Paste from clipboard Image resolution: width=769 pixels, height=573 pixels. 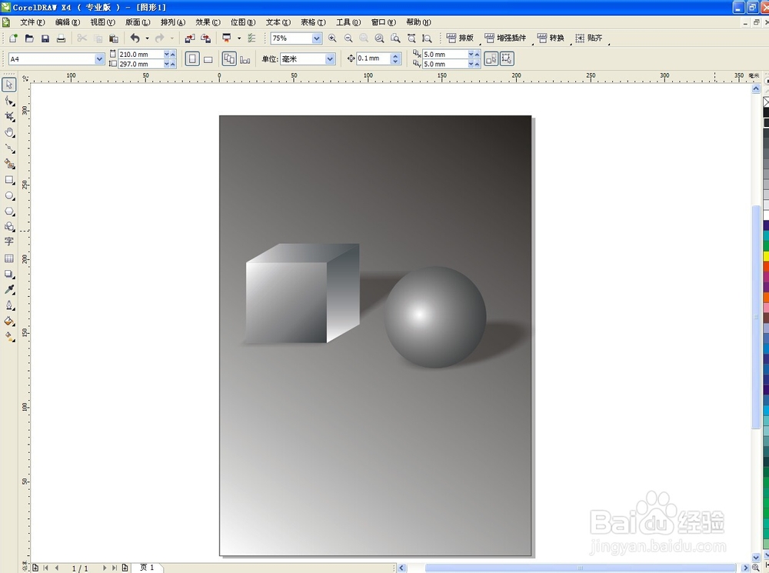click(x=114, y=38)
